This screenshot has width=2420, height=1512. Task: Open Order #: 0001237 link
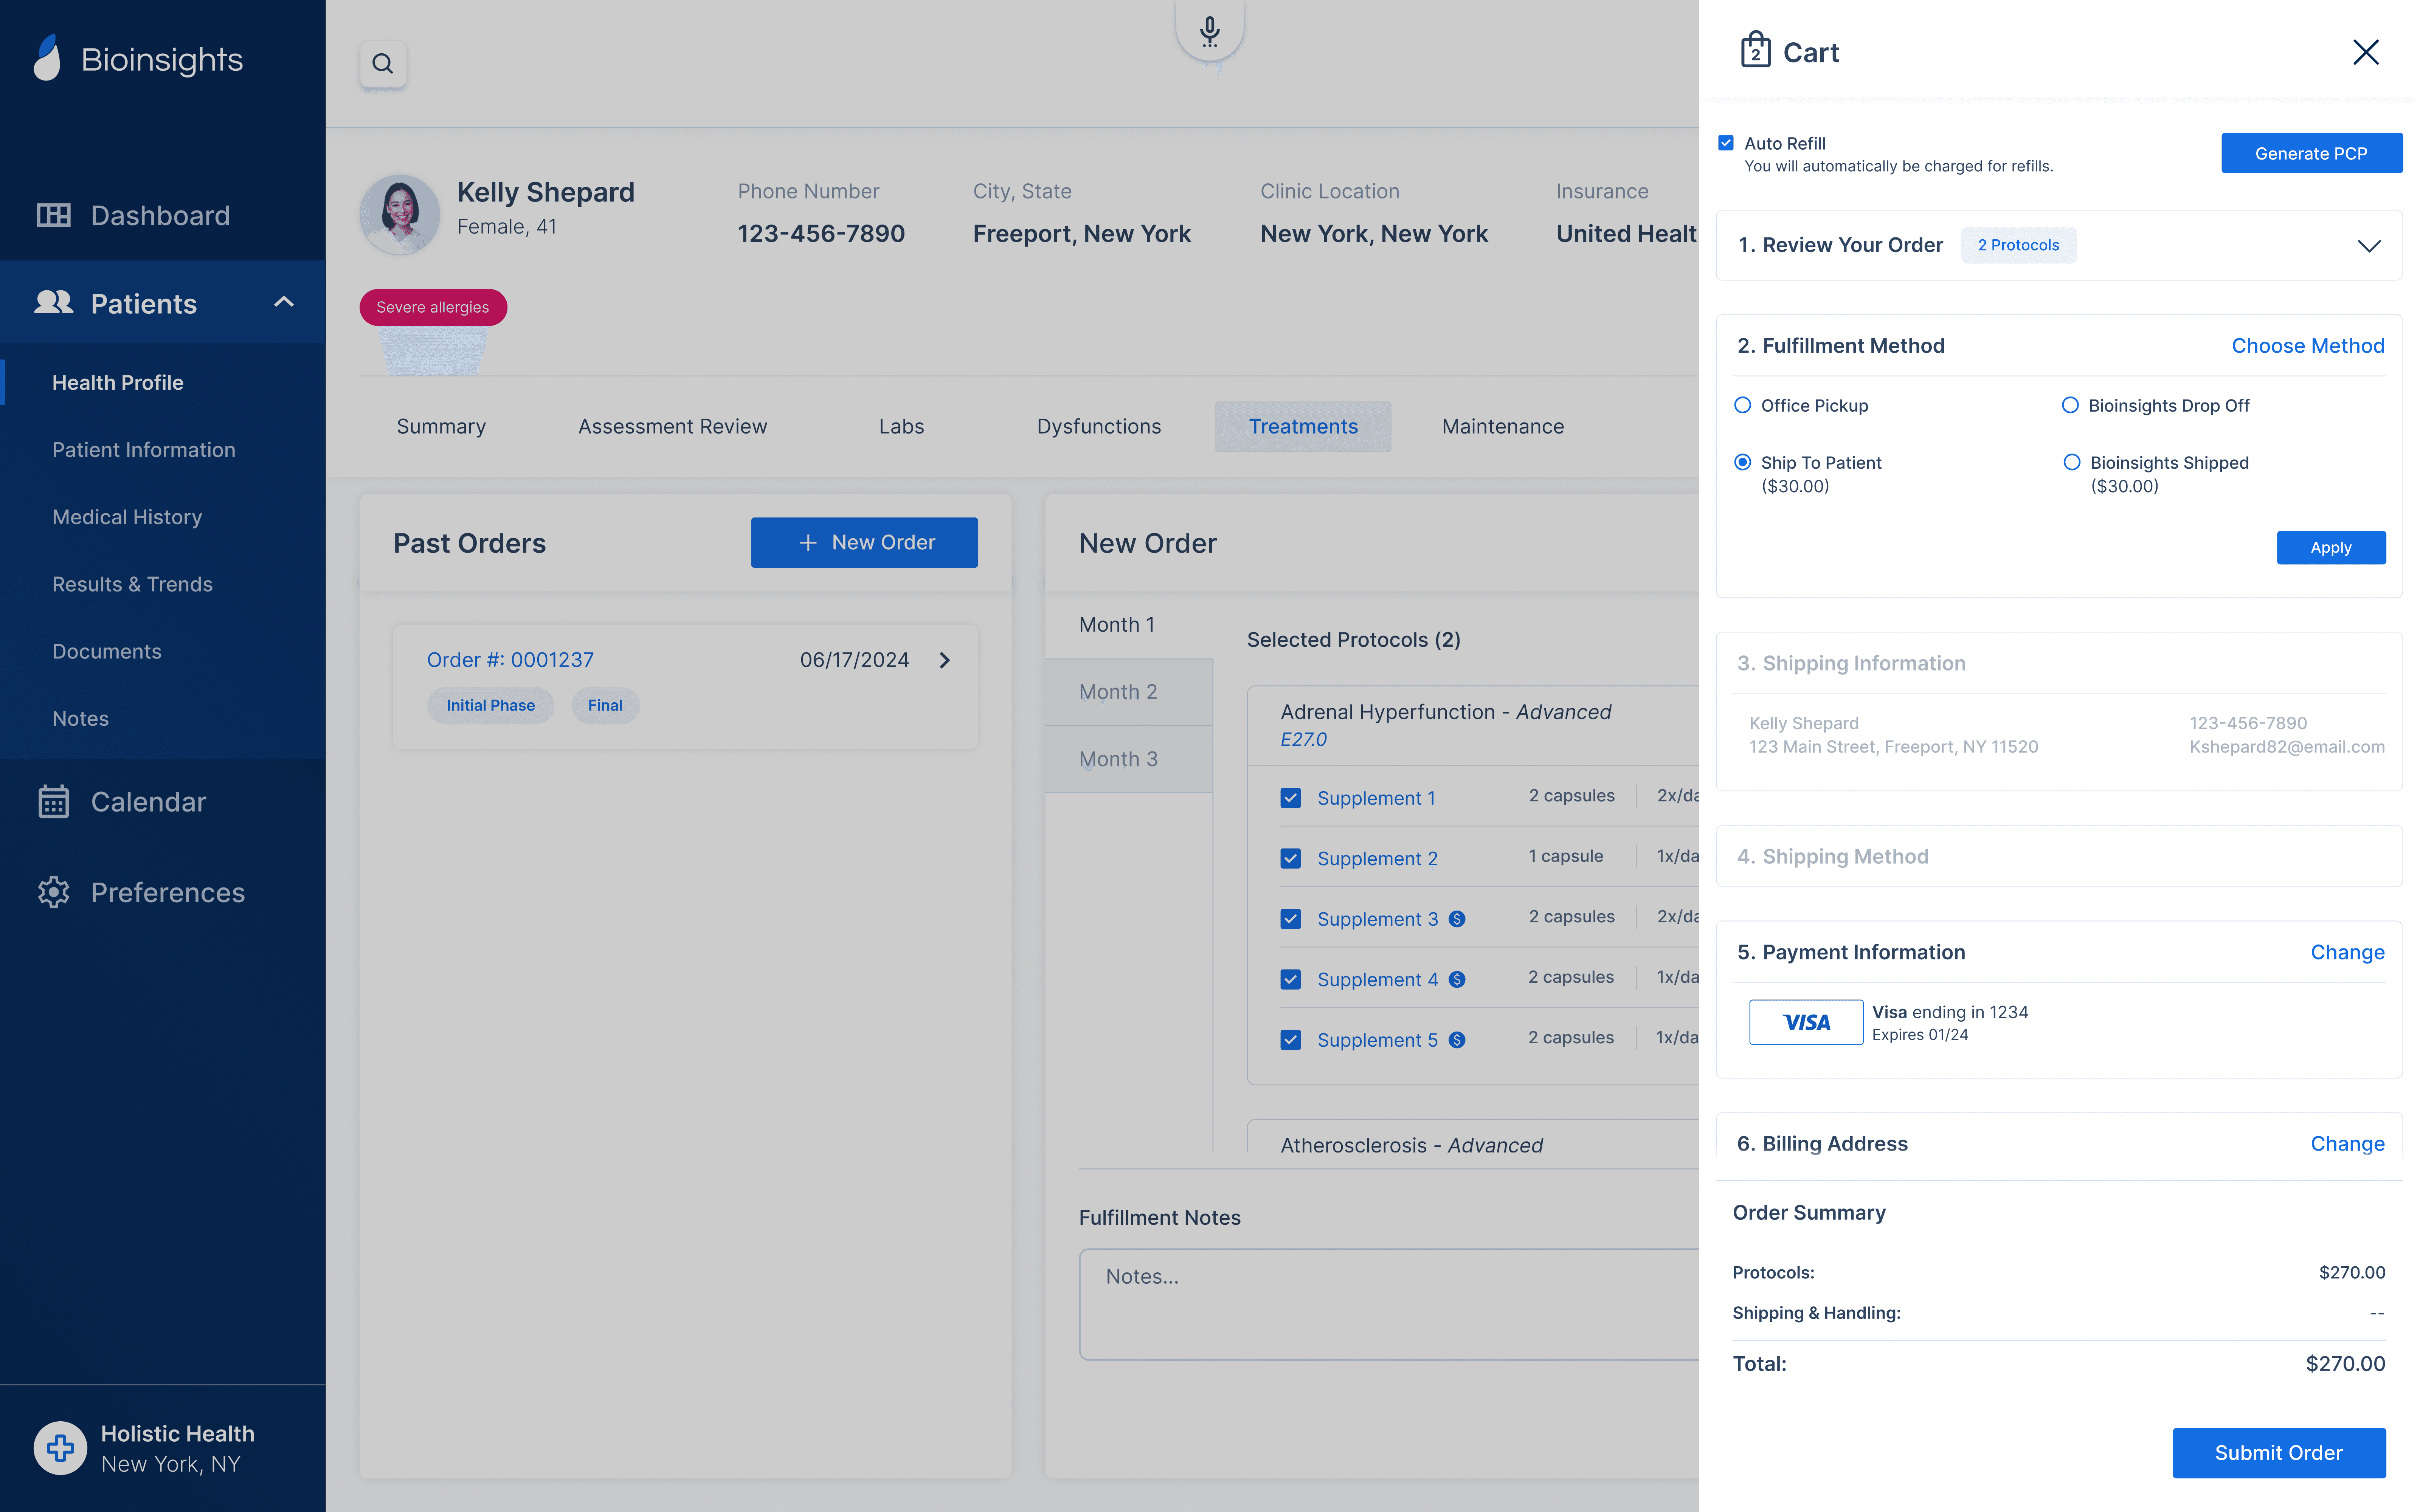click(510, 660)
